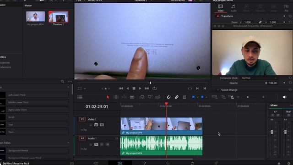Reset the Opacity value
The height and width of the screenshot is (165, 293).
point(290,83)
